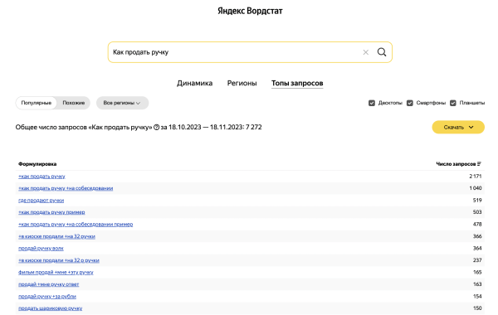Screen dimensions: 498x315
Task: Click the sort icon next to Число запросов
Action: point(479,164)
